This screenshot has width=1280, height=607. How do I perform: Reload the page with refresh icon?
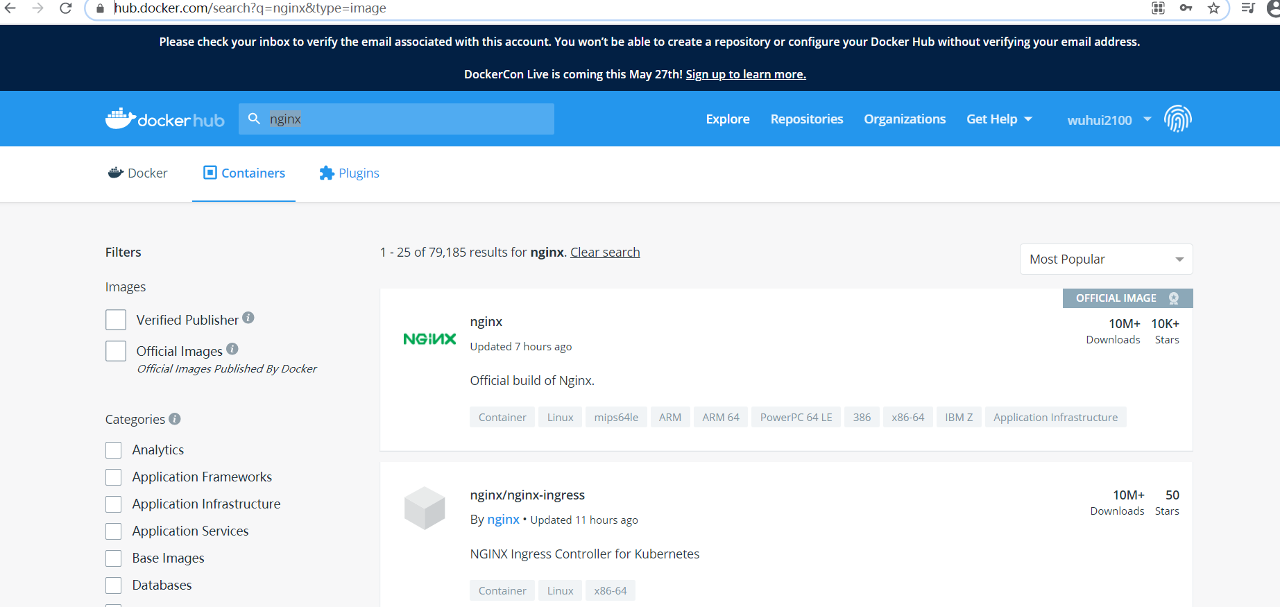[x=66, y=8]
